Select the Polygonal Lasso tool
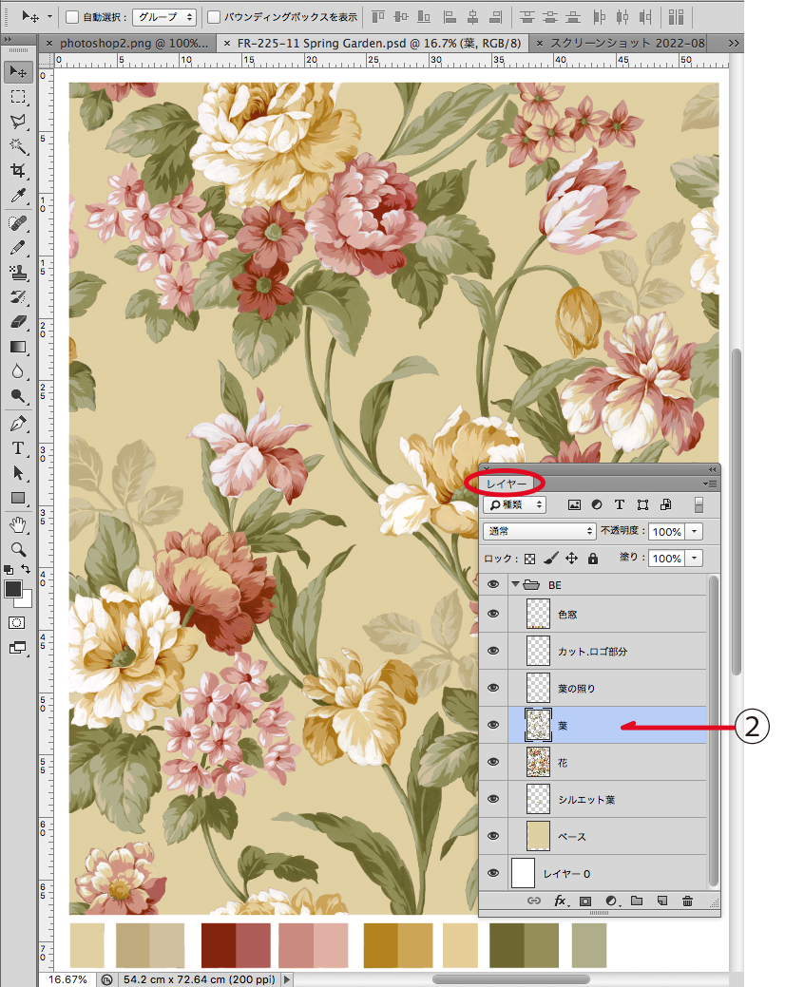The width and height of the screenshot is (785, 987). [18, 121]
